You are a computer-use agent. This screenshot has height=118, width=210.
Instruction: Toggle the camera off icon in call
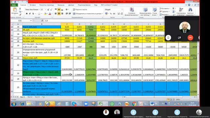tap(179, 38)
